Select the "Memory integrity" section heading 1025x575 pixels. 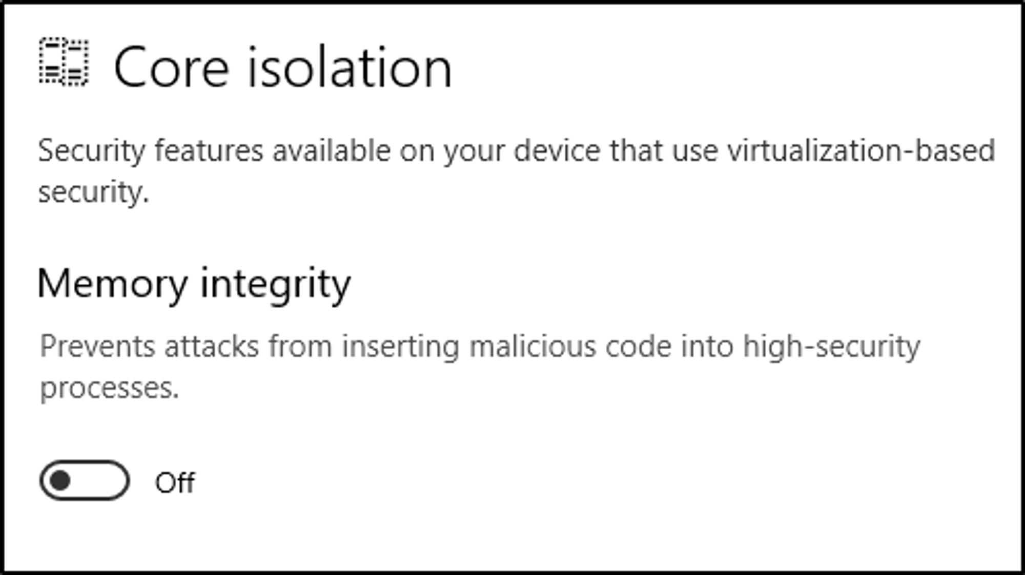click(194, 284)
